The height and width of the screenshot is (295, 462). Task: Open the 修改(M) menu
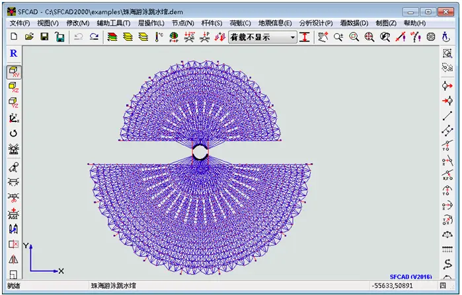click(x=78, y=23)
